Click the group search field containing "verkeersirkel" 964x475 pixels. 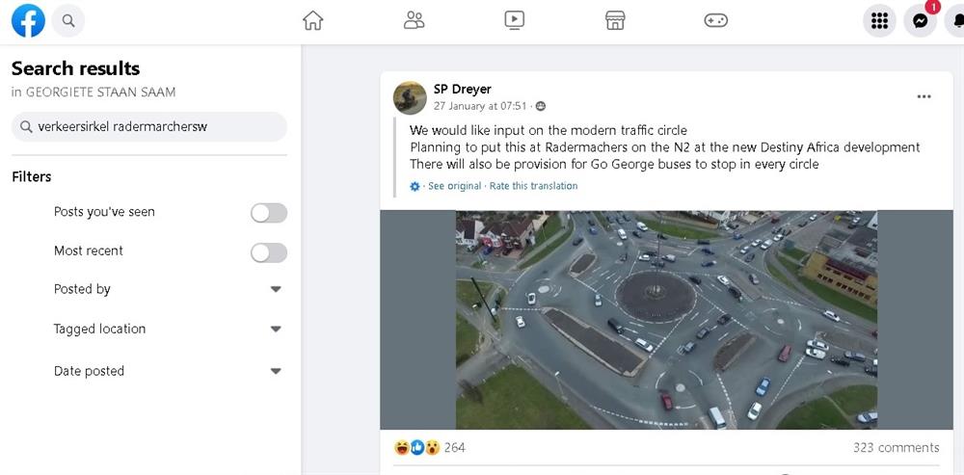pyautogui.click(x=148, y=126)
